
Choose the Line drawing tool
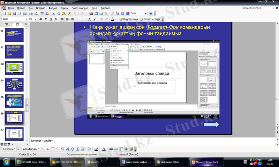click(x=43, y=149)
